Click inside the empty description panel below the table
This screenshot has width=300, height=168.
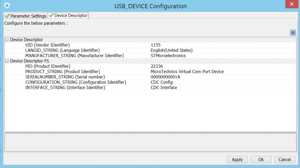[x=150, y=141]
